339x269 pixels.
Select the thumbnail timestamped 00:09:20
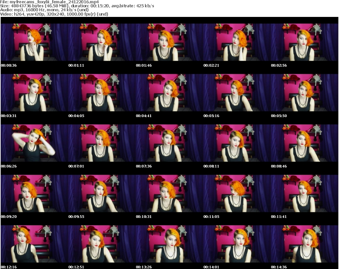tap(34, 194)
